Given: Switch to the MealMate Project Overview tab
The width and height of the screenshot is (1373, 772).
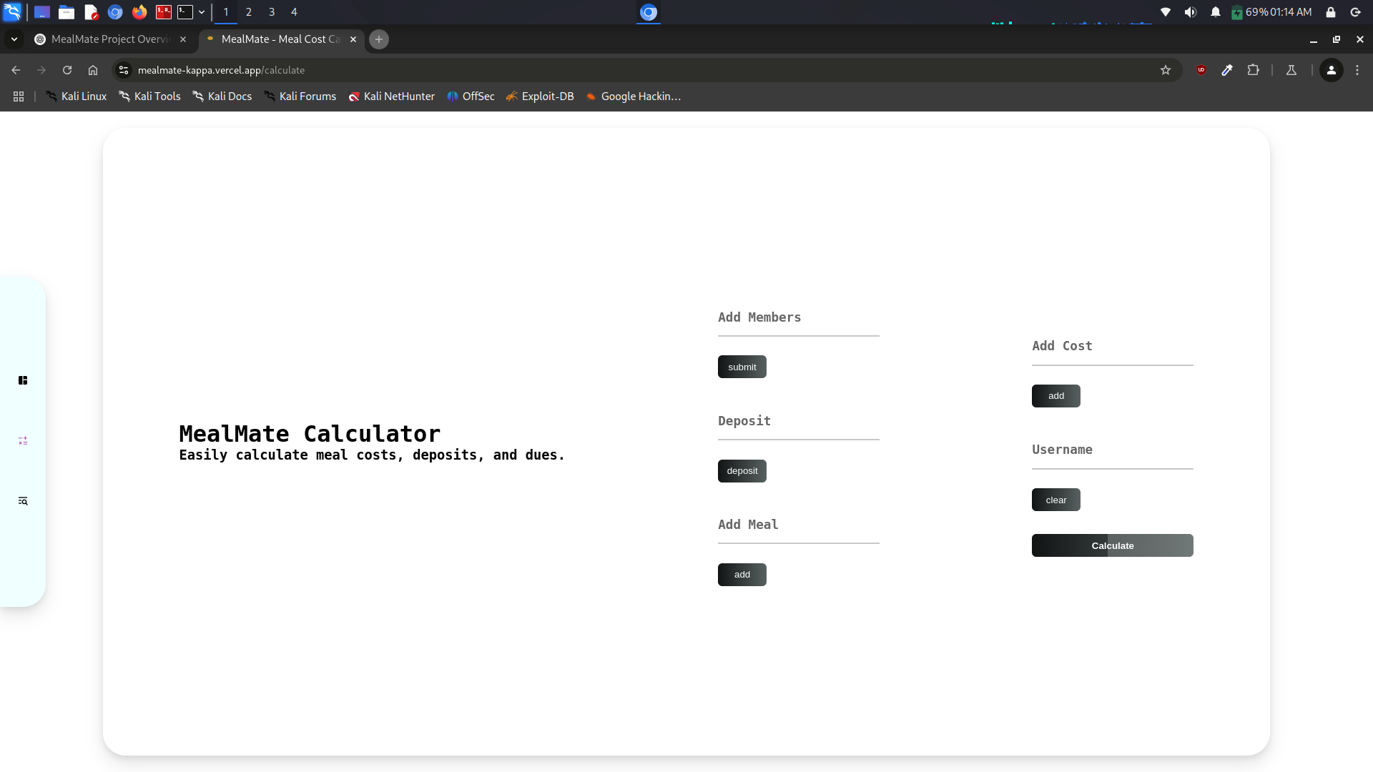Looking at the screenshot, I should [x=107, y=39].
